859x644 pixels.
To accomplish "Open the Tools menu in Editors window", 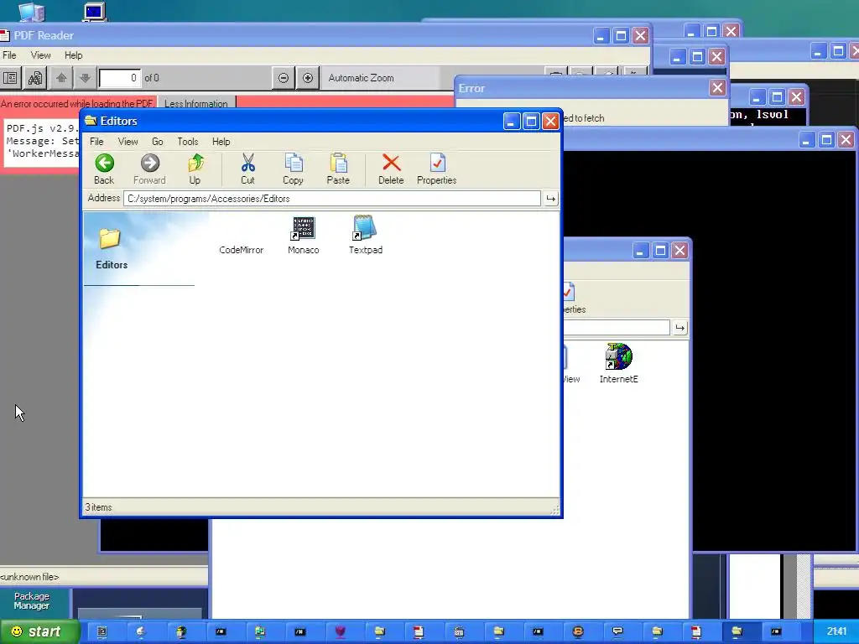I will click(187, 142).
